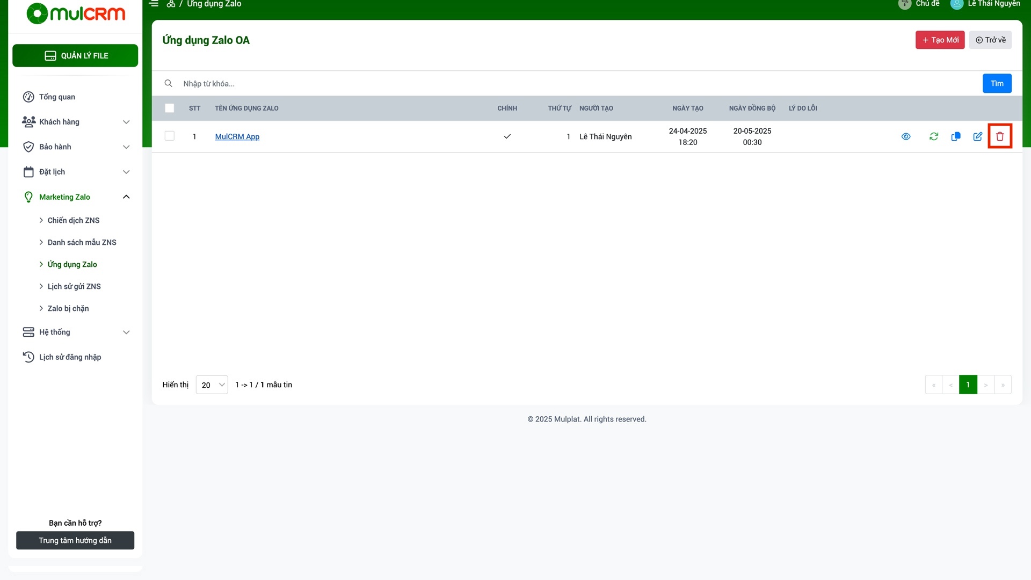Click the pencil edit icon in row
This screenshot has width=1031, height=580.
[977, 136]
